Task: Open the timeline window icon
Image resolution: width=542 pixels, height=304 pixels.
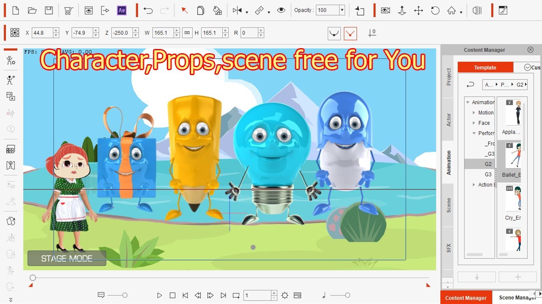Action: pyautogui.click(x=503, y=11)
